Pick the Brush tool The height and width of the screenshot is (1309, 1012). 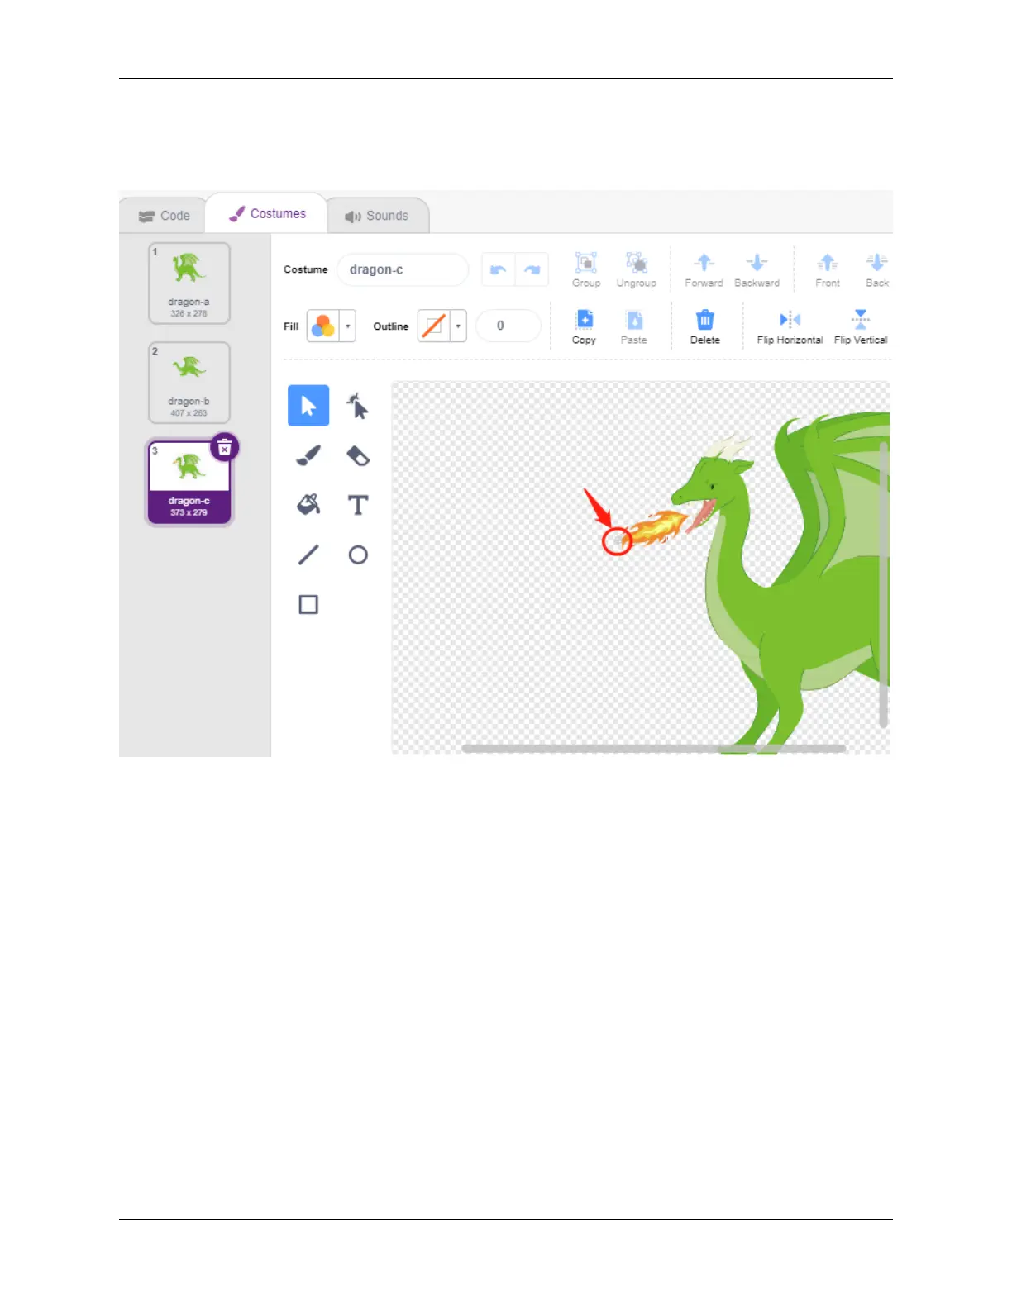[308, 455]
